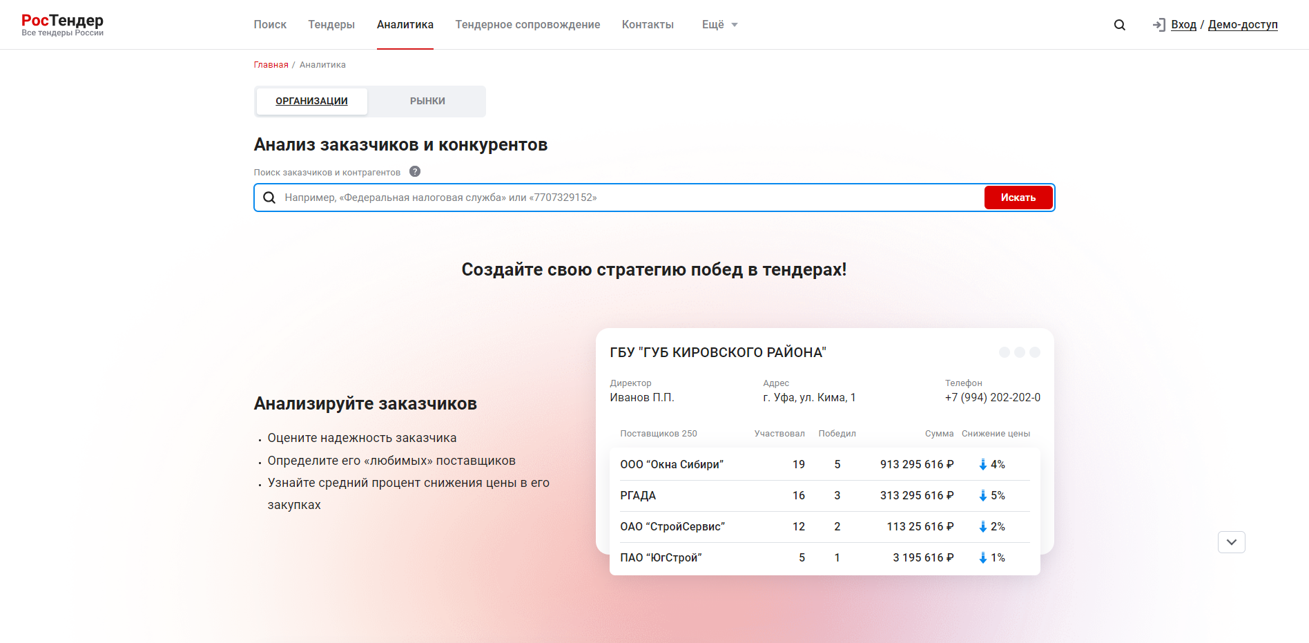Click the Сумма column header

[939, 434]
